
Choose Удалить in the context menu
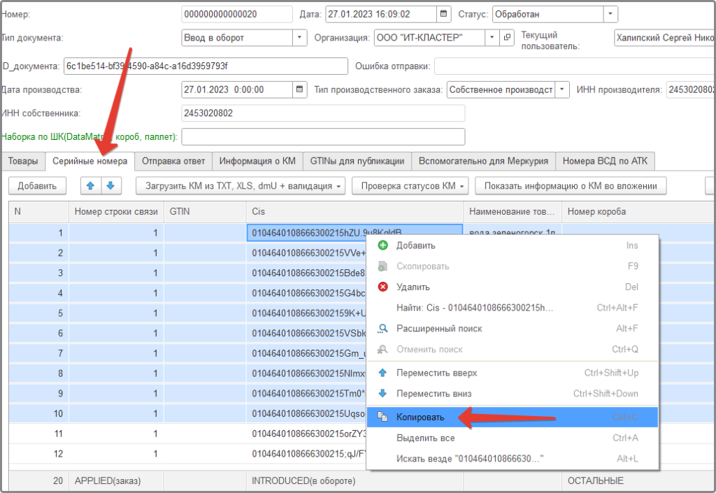513,287
